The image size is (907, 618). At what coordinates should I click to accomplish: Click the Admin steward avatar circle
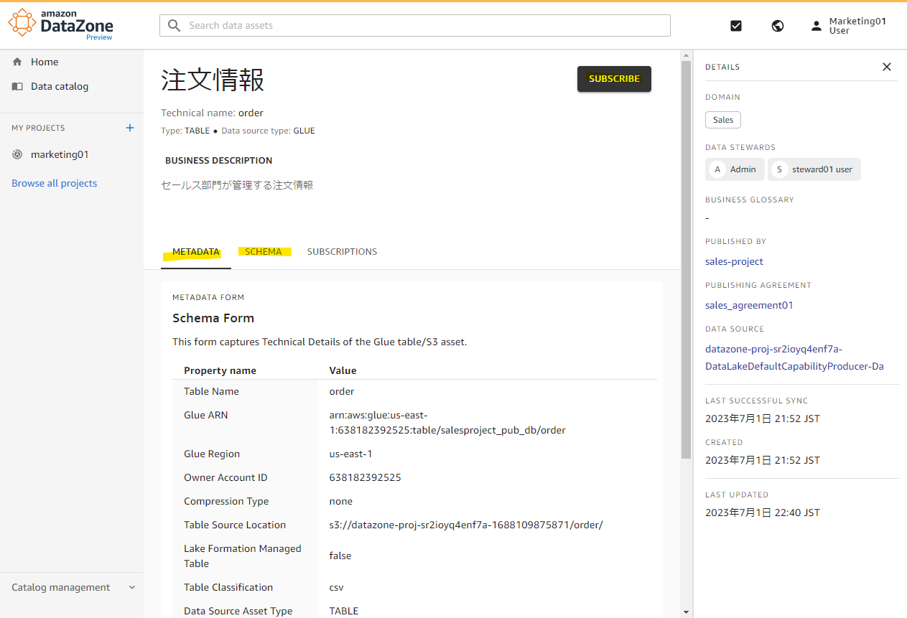click(x=717, y=169)
